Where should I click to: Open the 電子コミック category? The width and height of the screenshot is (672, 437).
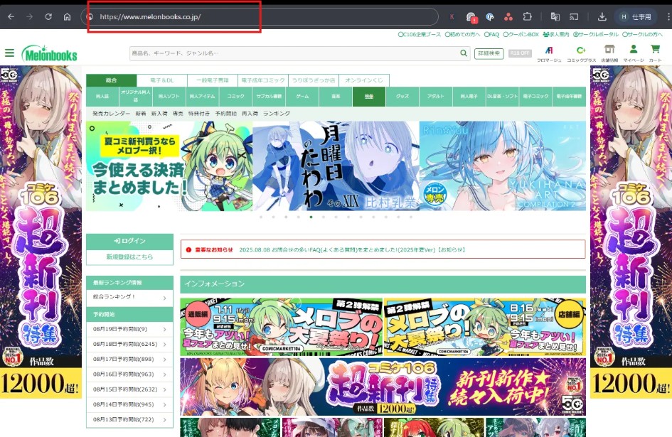pos(535,97)
